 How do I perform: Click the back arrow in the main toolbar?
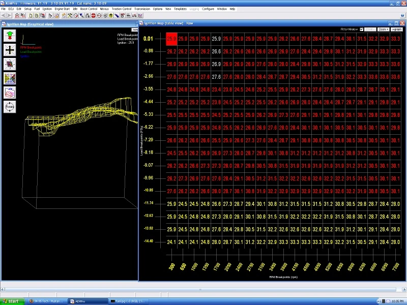[x=4, y=16]
